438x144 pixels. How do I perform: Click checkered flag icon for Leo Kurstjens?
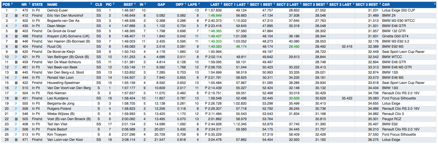(16, 98)
